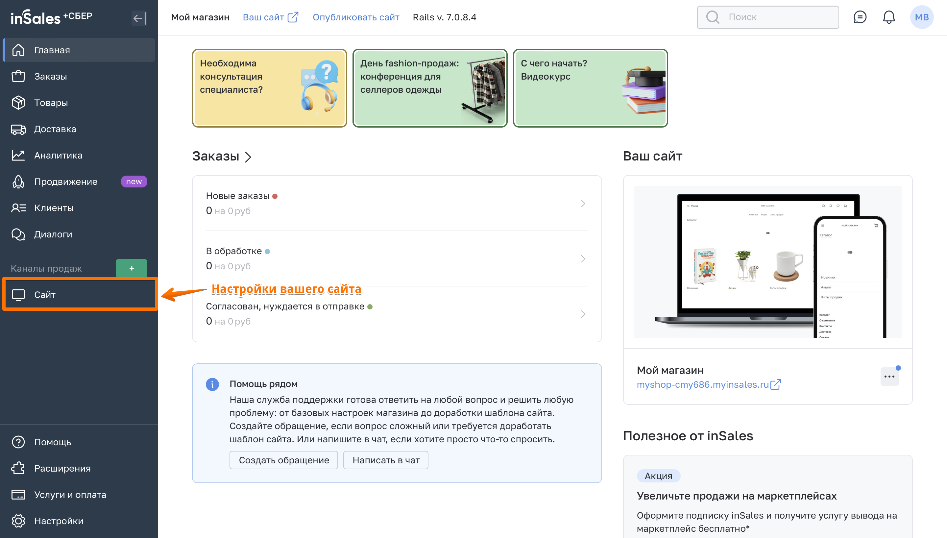Open Настройки in sidebar
Screen dimensions: 947x538
(58, 521)
